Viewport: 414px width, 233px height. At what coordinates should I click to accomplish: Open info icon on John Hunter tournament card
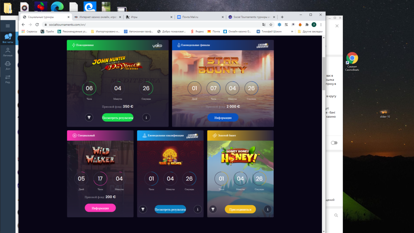pyautogui.click(x=146, y=118)
